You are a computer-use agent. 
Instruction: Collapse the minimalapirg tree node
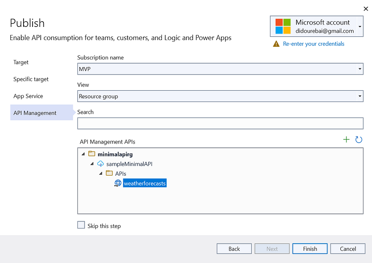83,154
